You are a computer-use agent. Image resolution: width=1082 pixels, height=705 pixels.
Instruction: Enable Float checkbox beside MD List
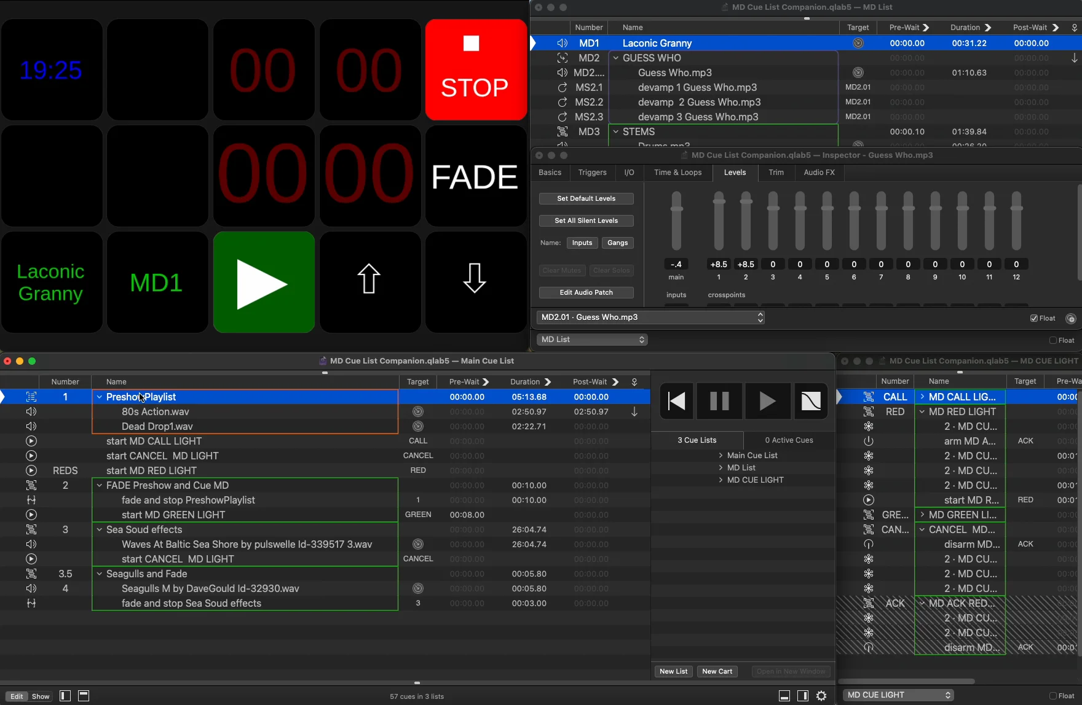coord(1053,340)
